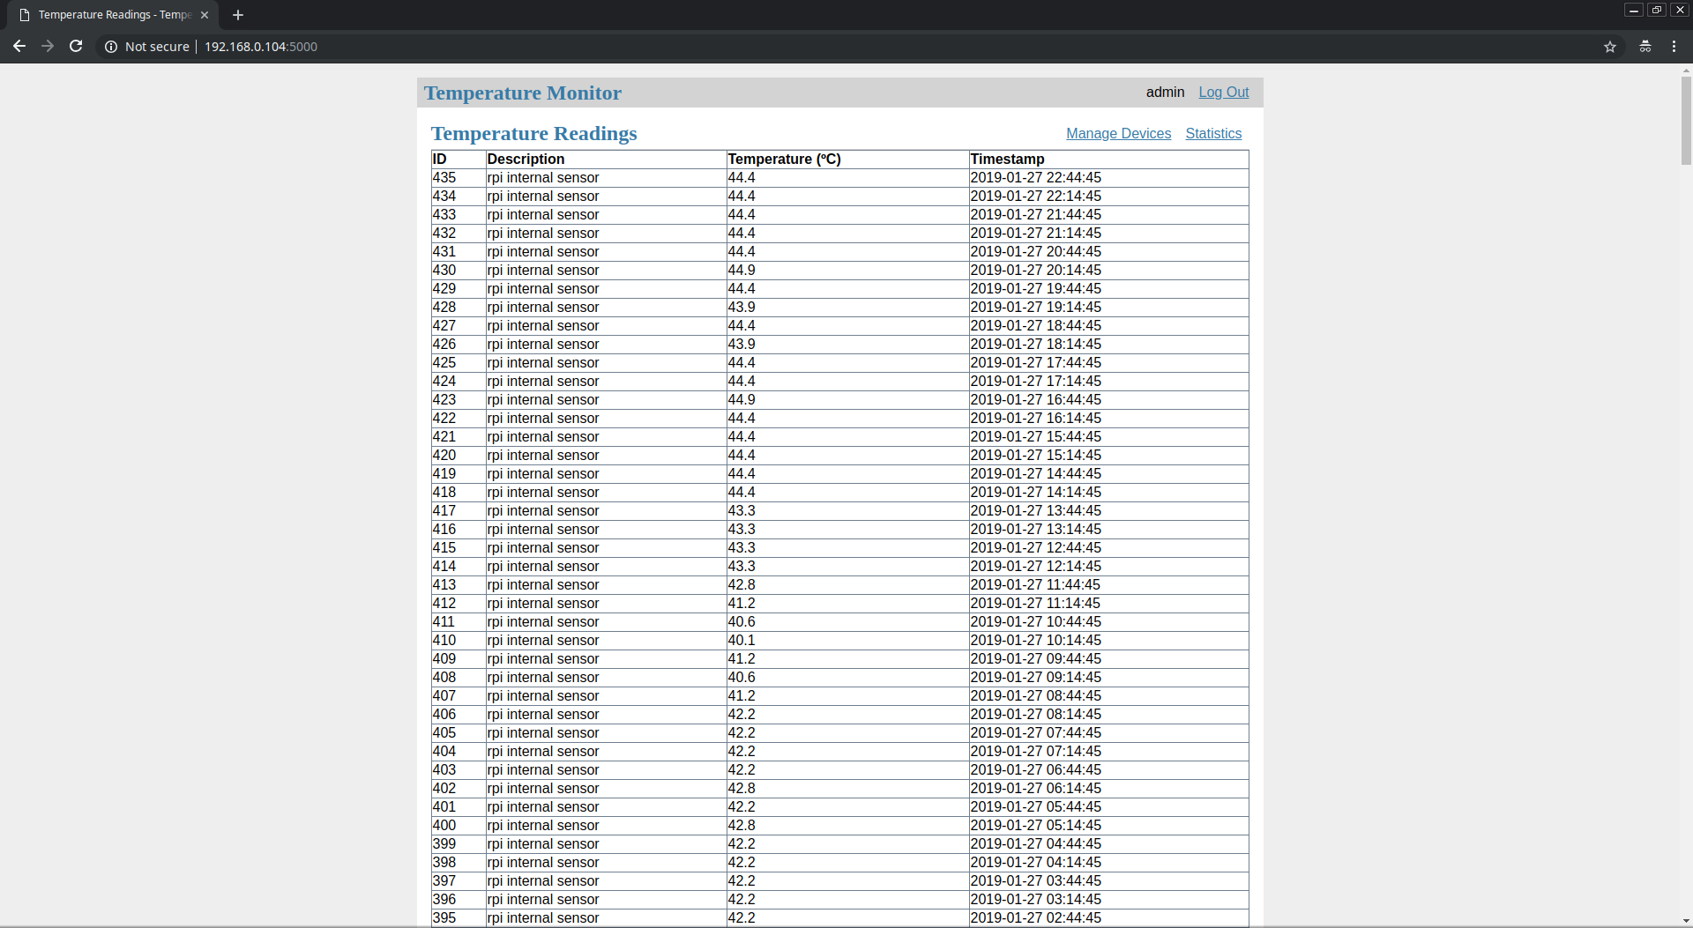The image size is (1693, 928).
Task: Select reading ID 408 cell
Action: point(459,678)
